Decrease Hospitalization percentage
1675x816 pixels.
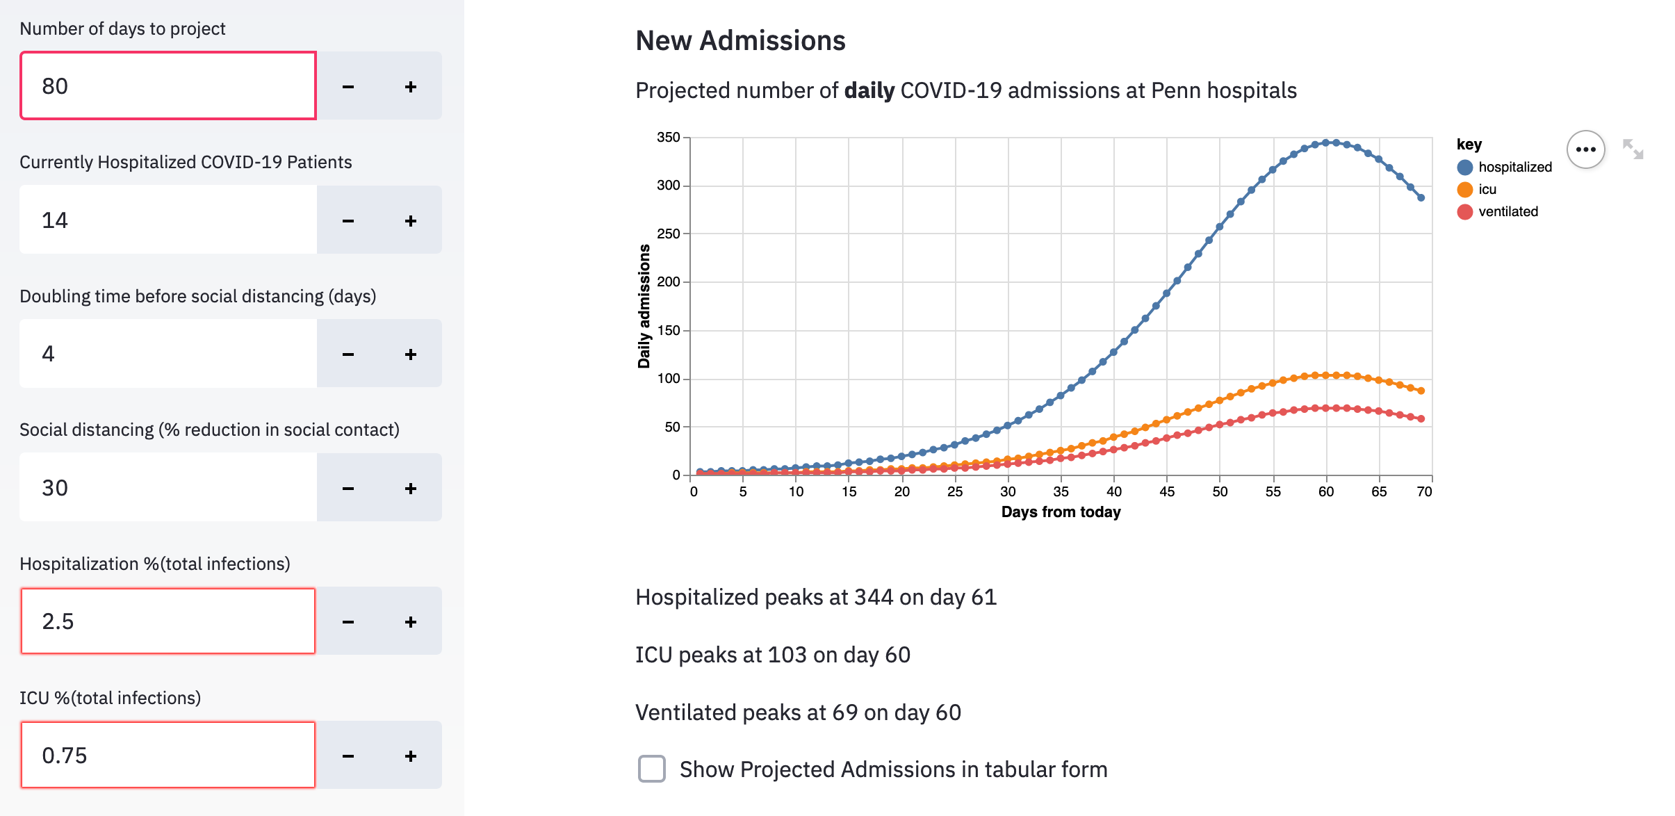click(348, 621)
